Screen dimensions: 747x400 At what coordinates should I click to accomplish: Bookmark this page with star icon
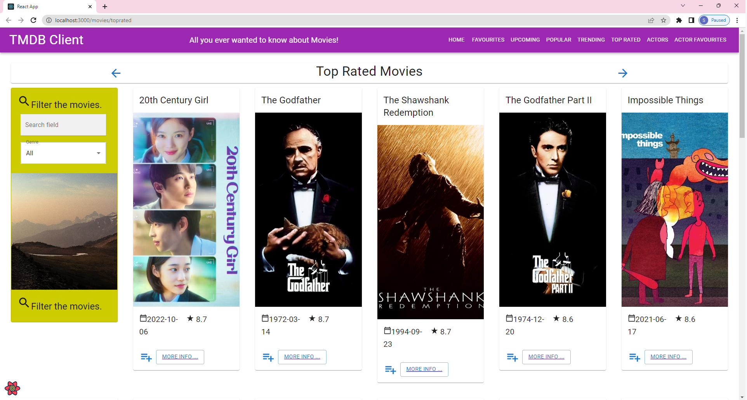(664, 20)
